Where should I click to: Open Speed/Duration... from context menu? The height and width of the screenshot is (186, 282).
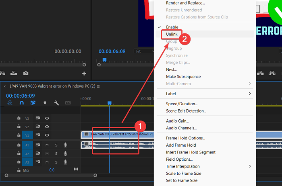click(205, 104)
